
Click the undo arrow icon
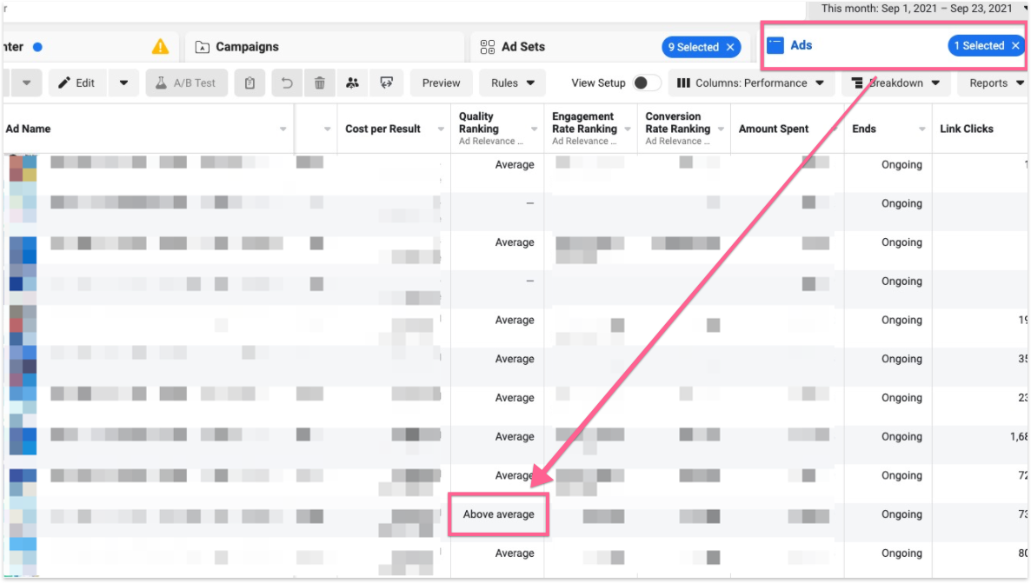(287, 83)
